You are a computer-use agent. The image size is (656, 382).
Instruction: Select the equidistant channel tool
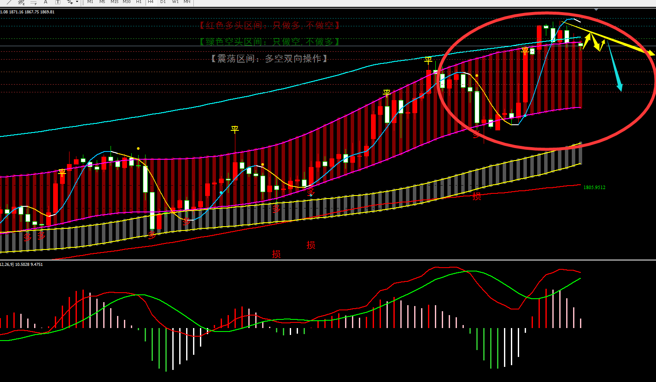tap(21, 2)
